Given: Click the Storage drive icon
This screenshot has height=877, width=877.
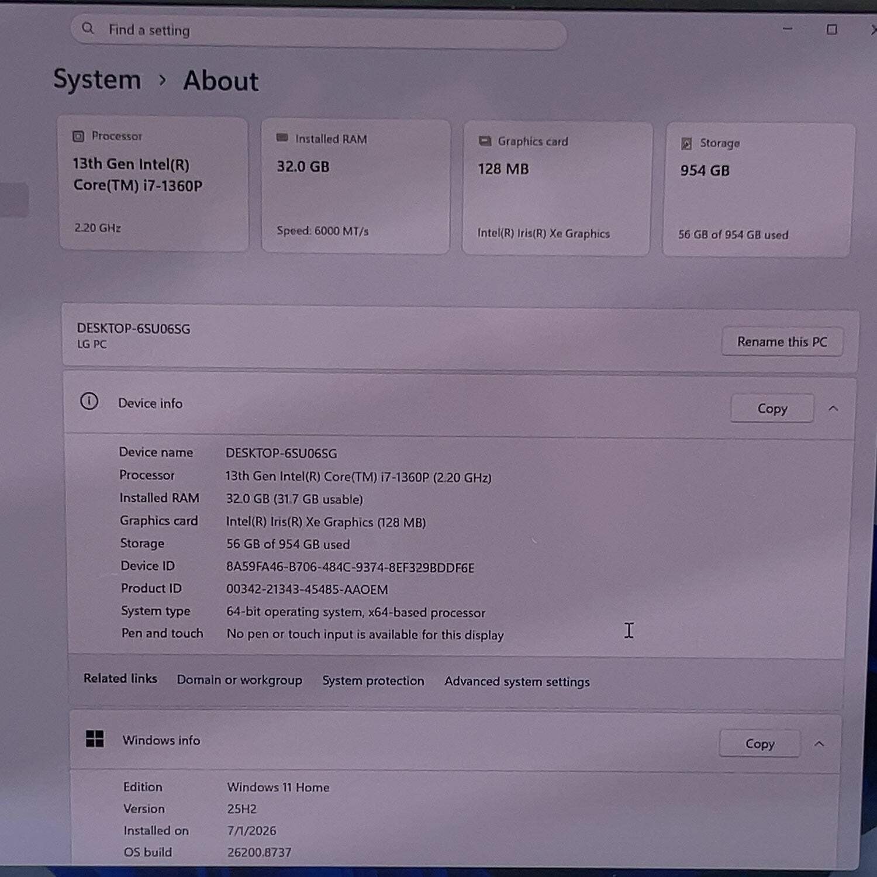Looking at the screenshot, I should (686, 143).
